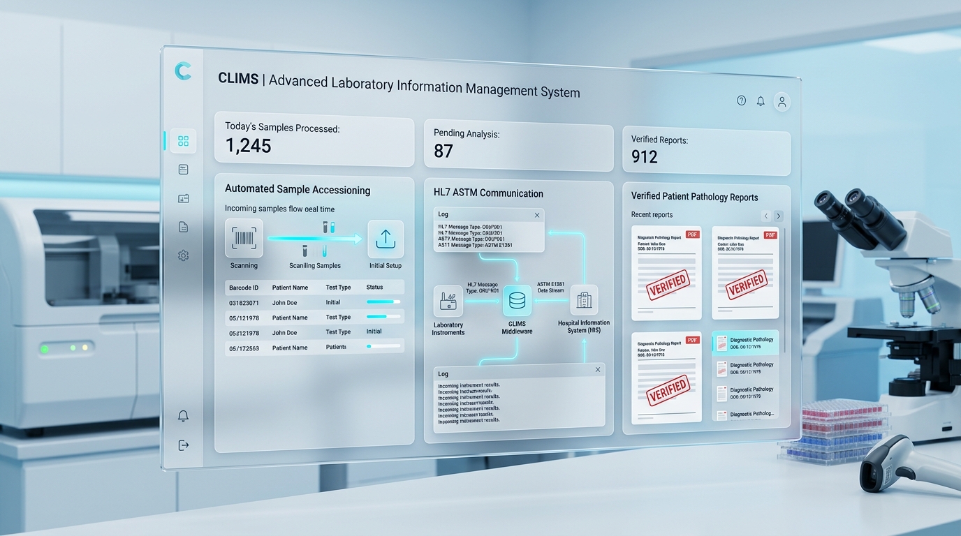Viewport: 961px width, 536px height.
Task: Select the Hospital Information System building icon
Action: [x=584, y=301]
